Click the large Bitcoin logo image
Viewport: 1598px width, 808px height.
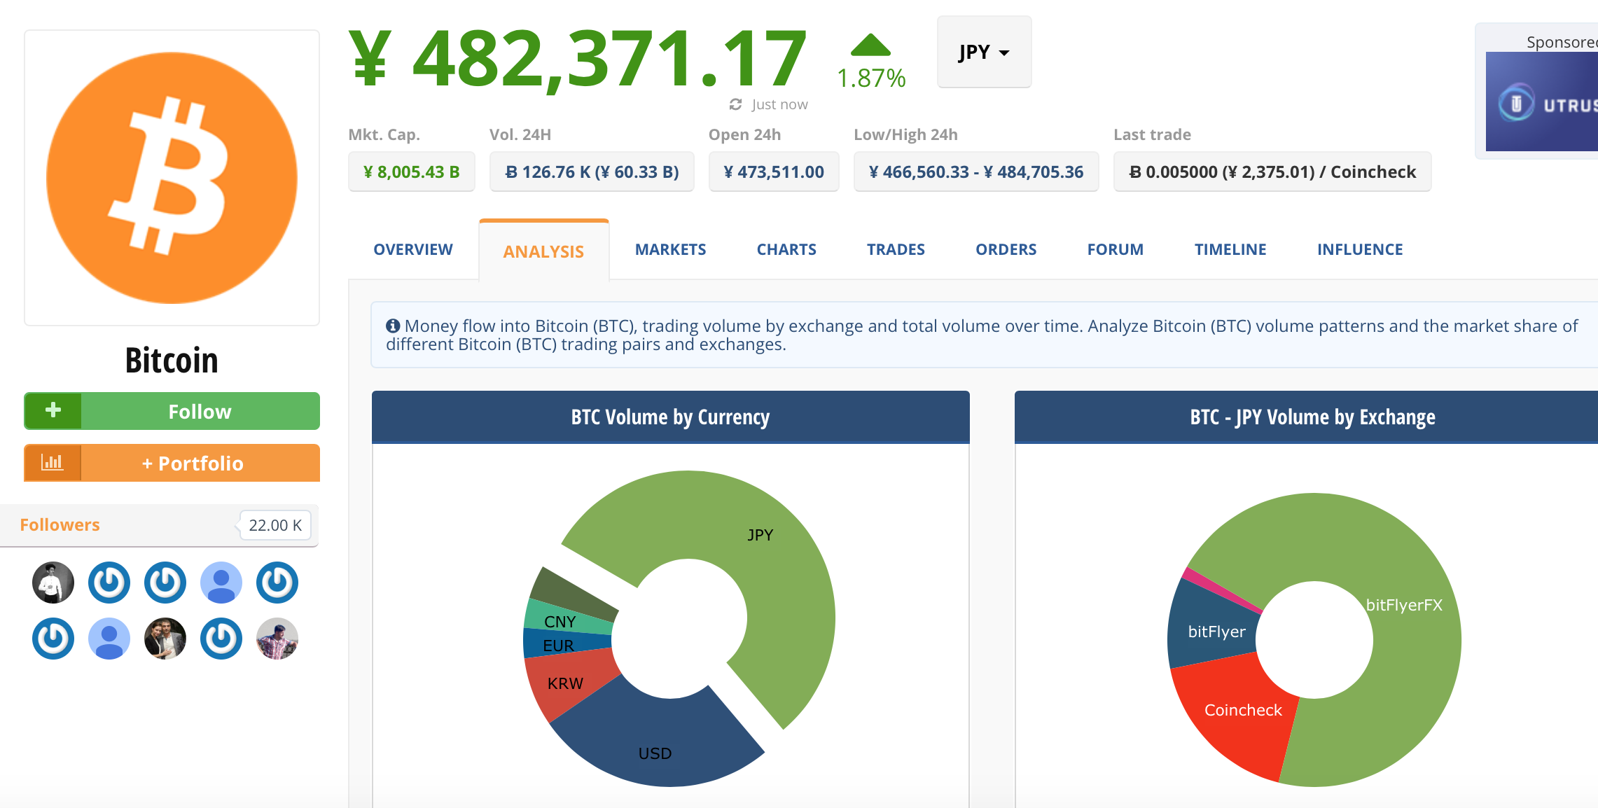tap(172, 178)
